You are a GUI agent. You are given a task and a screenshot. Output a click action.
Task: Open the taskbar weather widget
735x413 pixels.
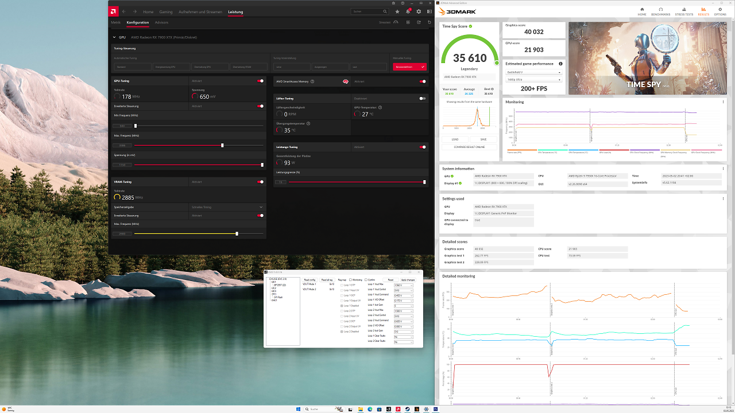(8, 409)
